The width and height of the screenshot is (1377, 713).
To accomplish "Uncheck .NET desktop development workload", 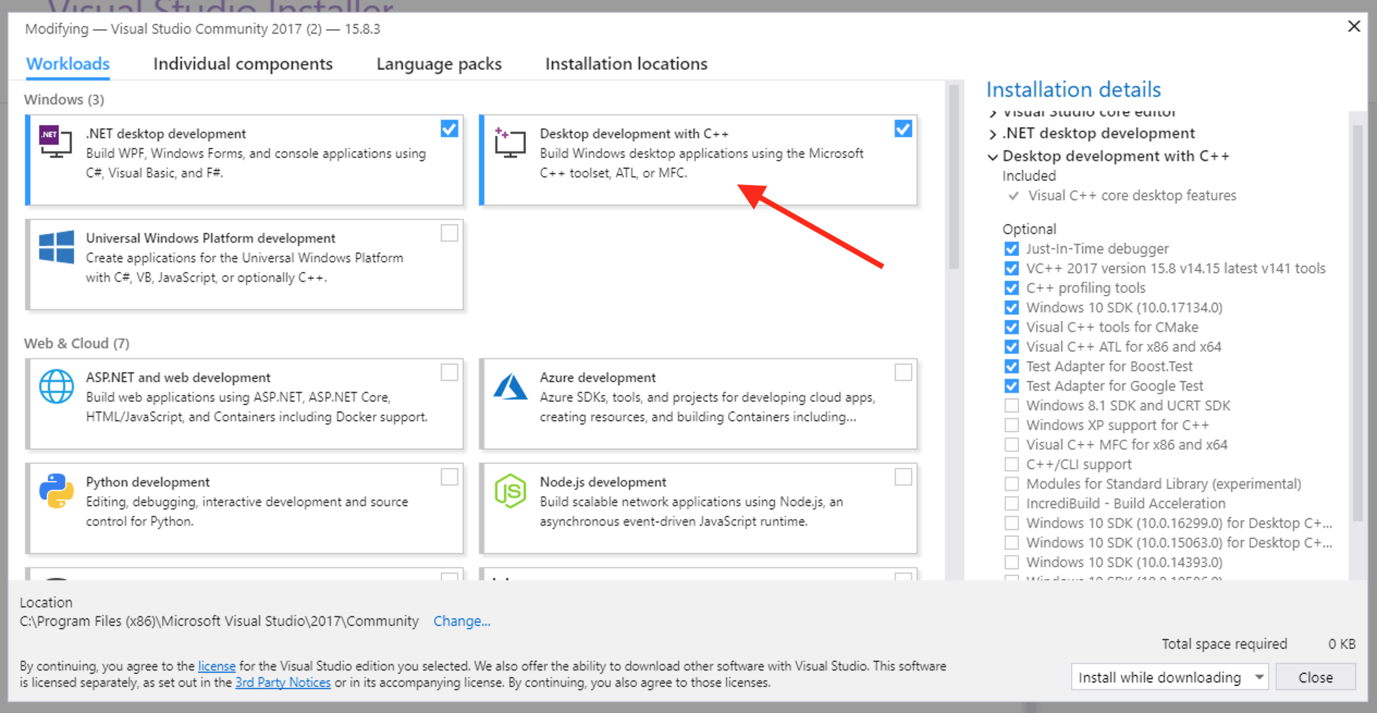I will click(449, 129).
